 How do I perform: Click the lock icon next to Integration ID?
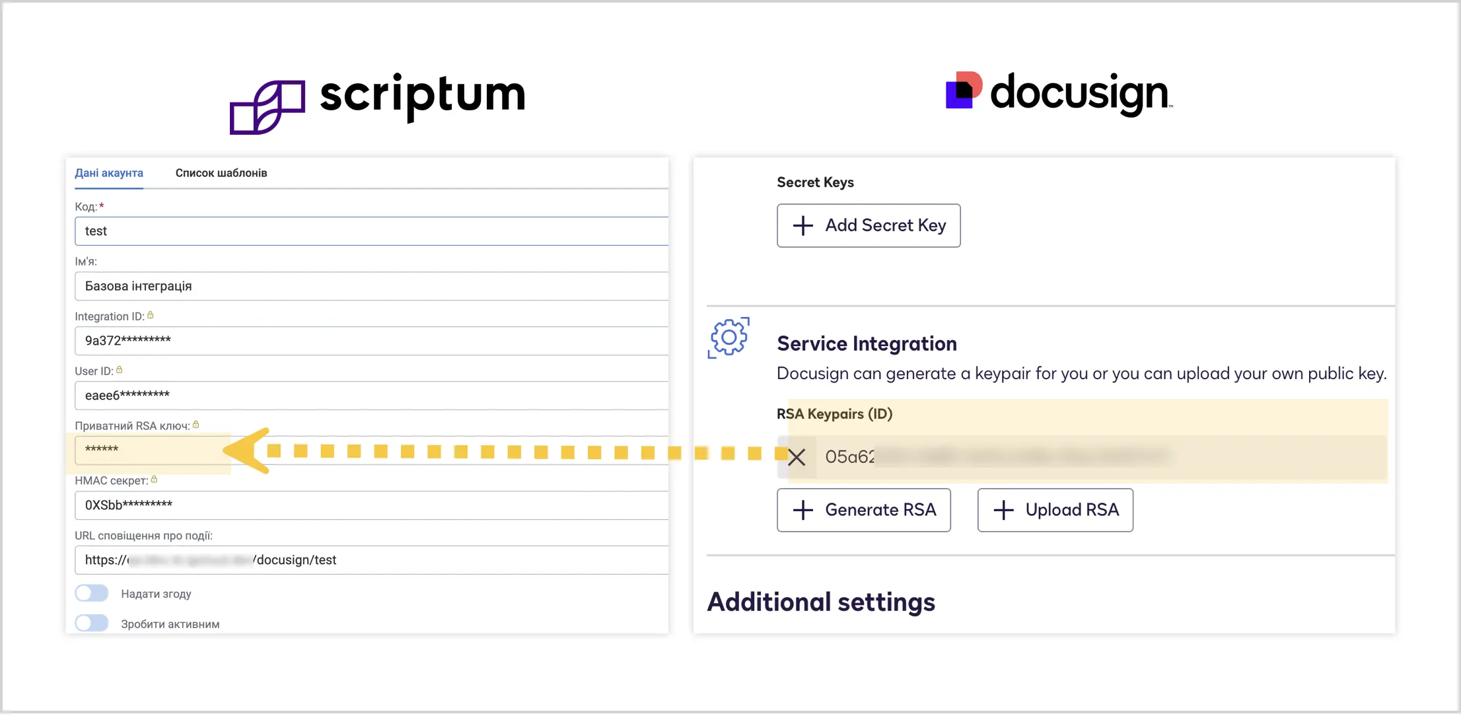point(151,315)
